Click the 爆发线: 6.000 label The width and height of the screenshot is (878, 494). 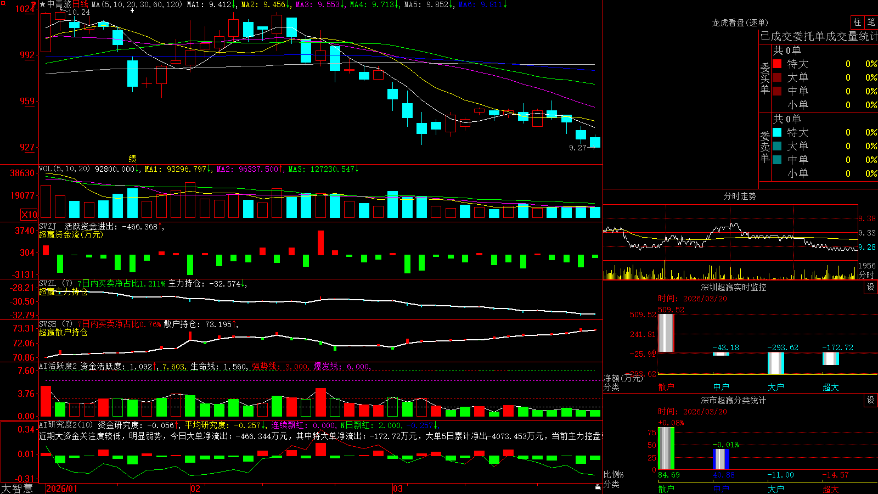coord(341,366)
